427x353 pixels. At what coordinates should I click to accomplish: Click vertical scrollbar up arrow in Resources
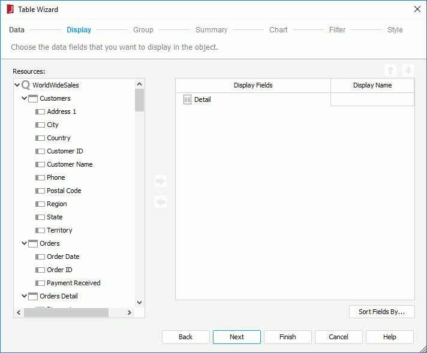(139, 84)
